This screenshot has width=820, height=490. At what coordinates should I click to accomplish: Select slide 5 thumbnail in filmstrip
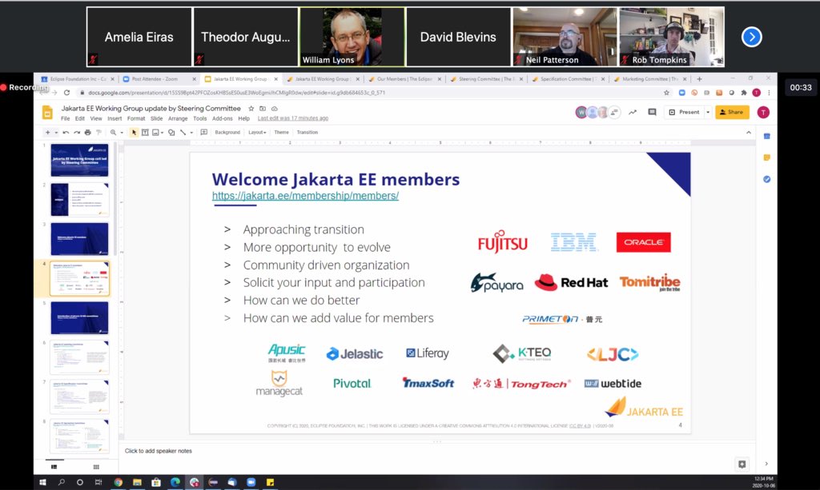click(79, 318)
